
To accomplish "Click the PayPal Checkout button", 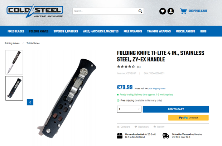I will (188, 118).
